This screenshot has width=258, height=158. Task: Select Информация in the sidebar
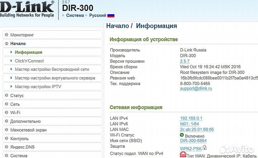click(52, 52)
